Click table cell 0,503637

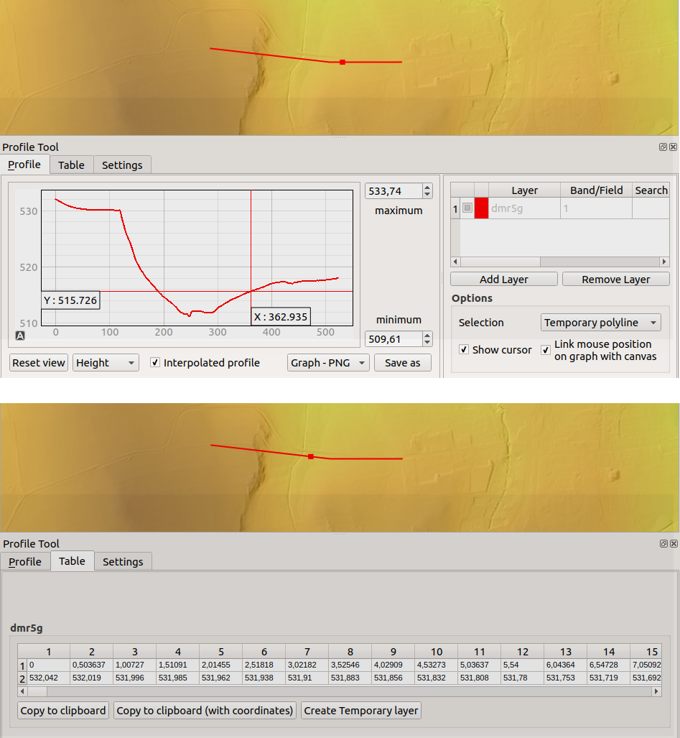click(92, 665)
